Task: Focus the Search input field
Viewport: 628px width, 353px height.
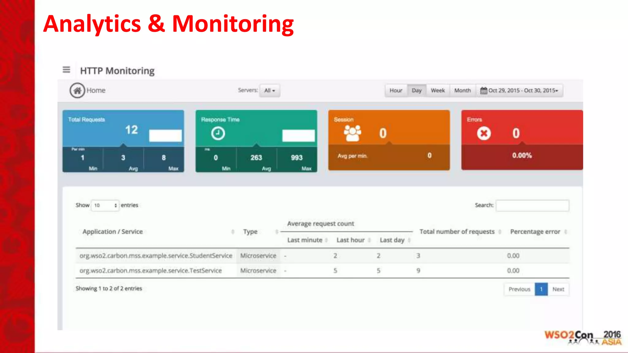Action: (x=532, y=205)
